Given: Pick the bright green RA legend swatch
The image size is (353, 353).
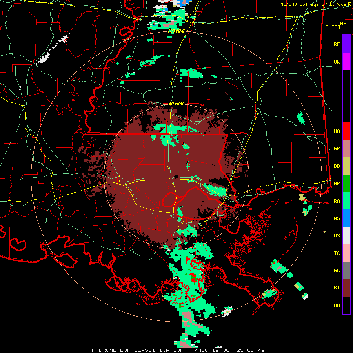Looking at the screenshot, I should click(x=346, y=201).
